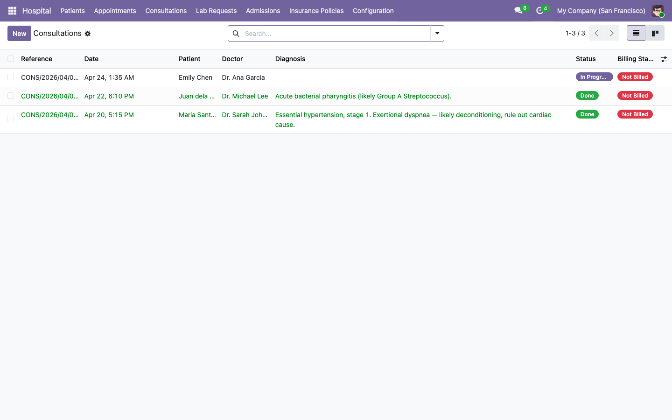Go to next page arrow

pyautogui.click(x=612, y=33)
